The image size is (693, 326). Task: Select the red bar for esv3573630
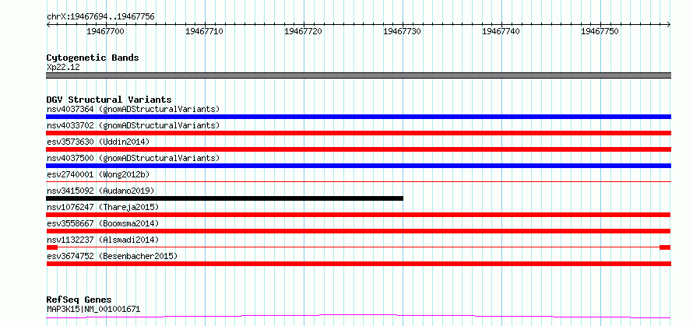[358, 149]
